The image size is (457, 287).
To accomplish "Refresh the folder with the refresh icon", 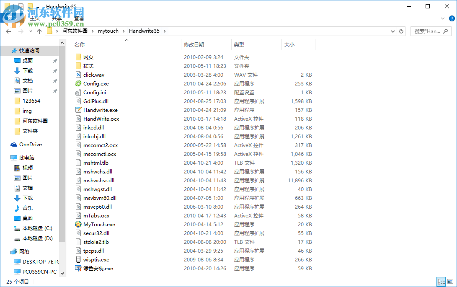I will pos(401,31).
